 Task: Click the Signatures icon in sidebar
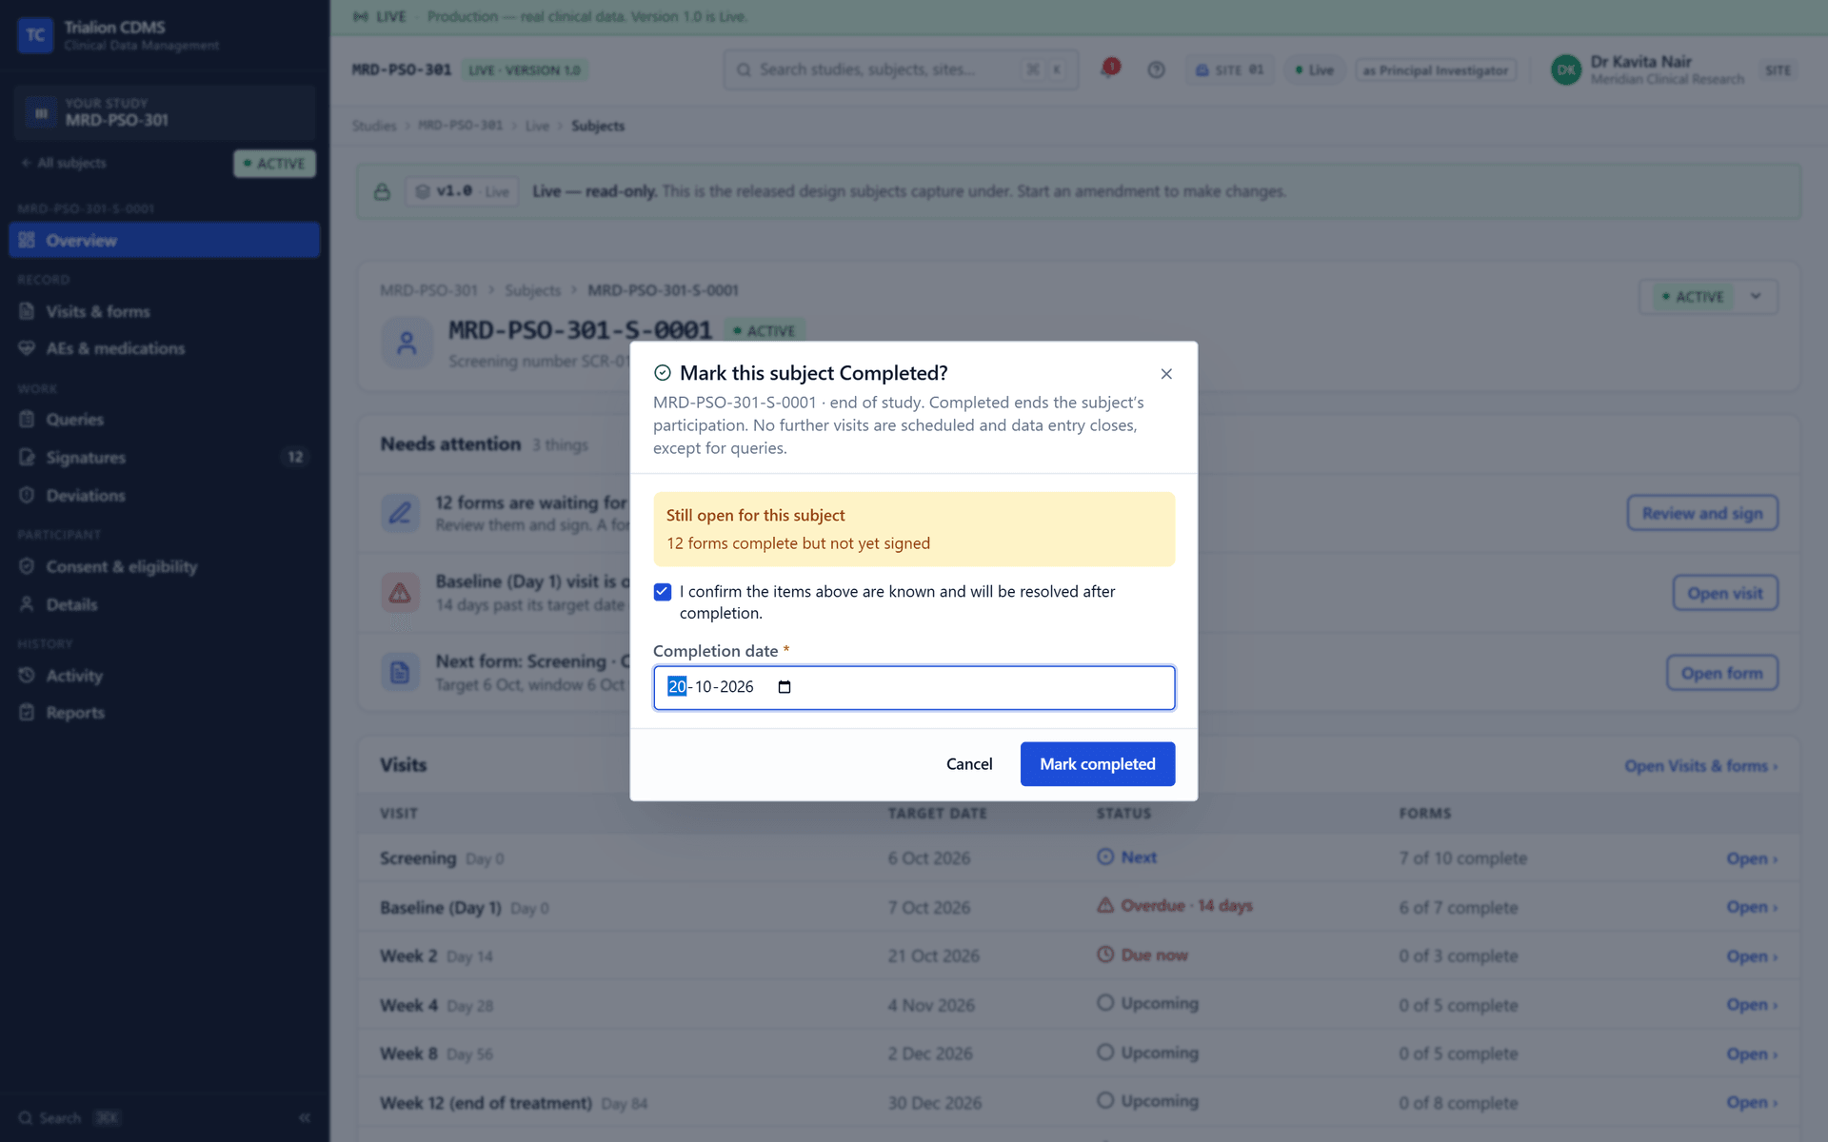[x=27, y=458]
